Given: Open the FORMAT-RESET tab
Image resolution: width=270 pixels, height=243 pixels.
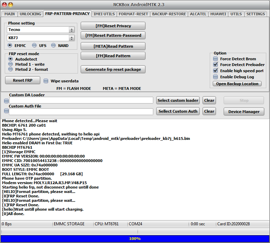Looking at the screenshot, I should [133, 14].
